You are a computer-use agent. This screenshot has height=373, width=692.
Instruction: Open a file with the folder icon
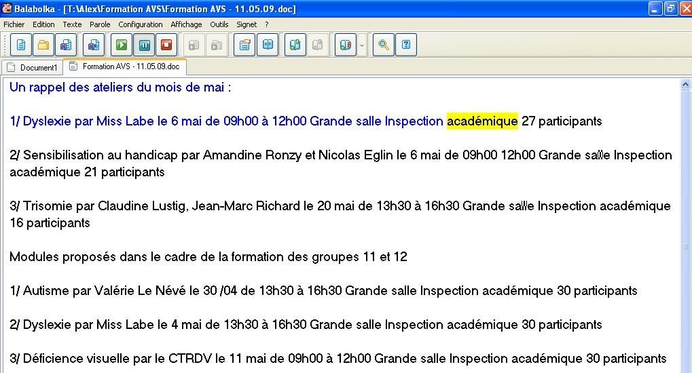tap(43, 45)
